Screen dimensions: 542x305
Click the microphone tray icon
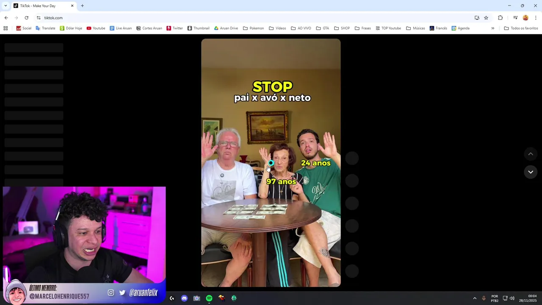click(484, 298)
